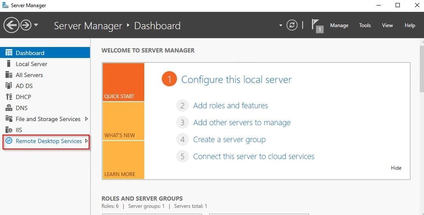Select the WHAT'S NEW orange tile
Screen dimensions: 424x215
pyautogui.click(x=123, y=121)
